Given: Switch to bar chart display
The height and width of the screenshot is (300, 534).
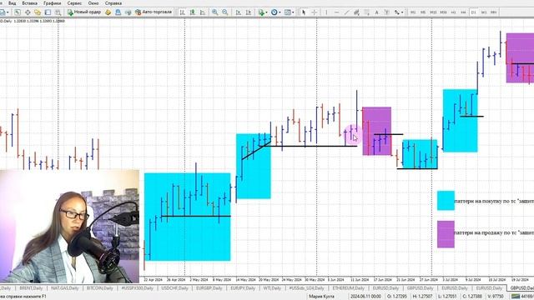Looking at the screenshot, I should coord(183,12).
